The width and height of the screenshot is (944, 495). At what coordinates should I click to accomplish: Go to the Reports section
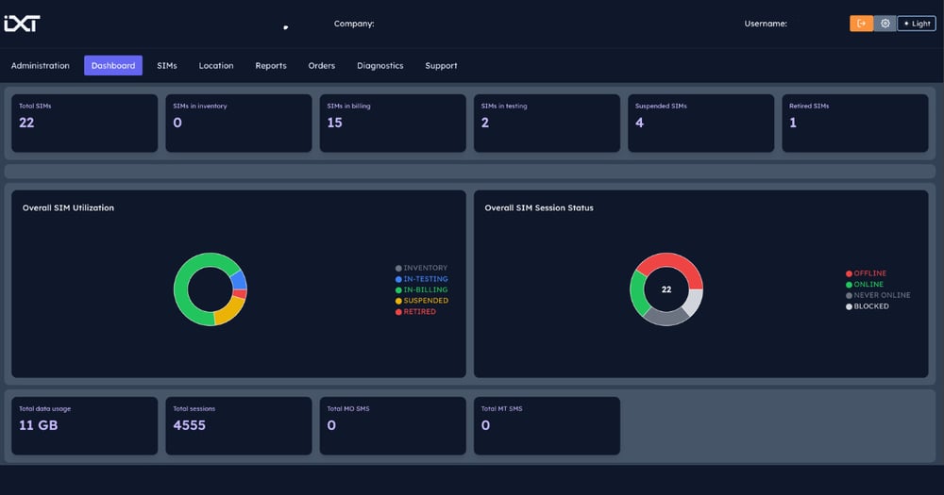coord(271,66)
